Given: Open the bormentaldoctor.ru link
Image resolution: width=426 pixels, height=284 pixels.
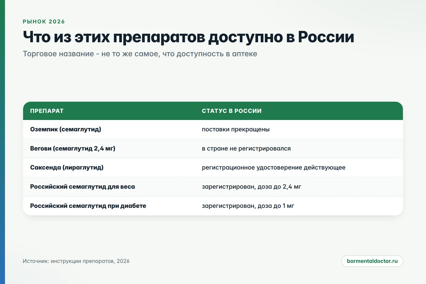Looking at the screenshot, I should pos(372,261).
